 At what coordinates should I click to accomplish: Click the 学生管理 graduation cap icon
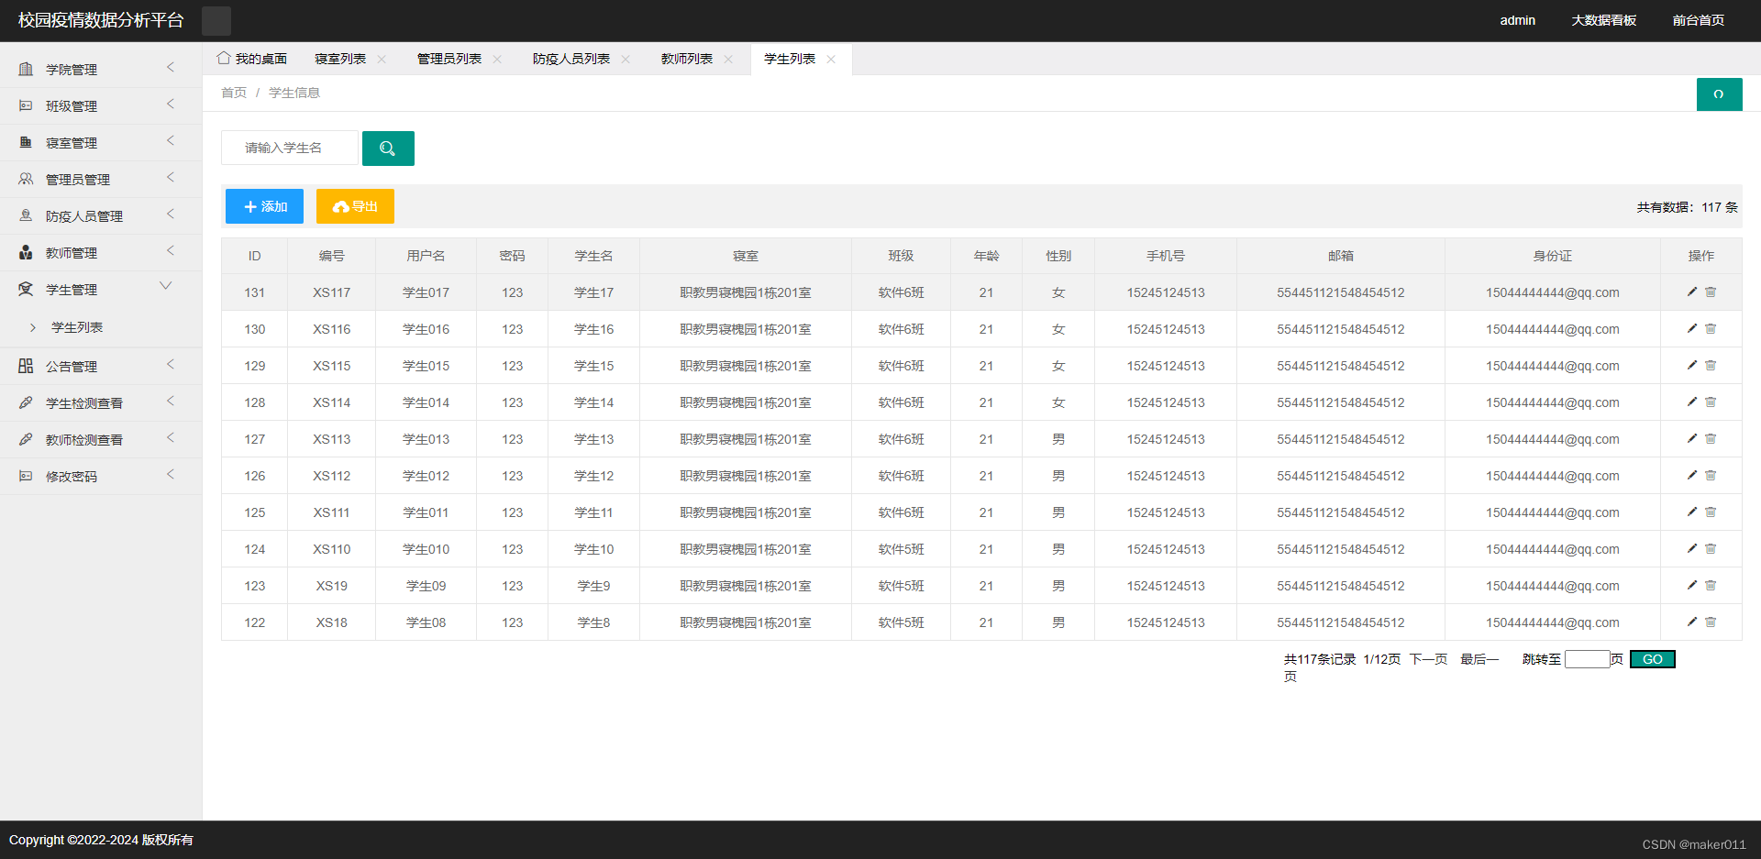(x=26, y=290)
